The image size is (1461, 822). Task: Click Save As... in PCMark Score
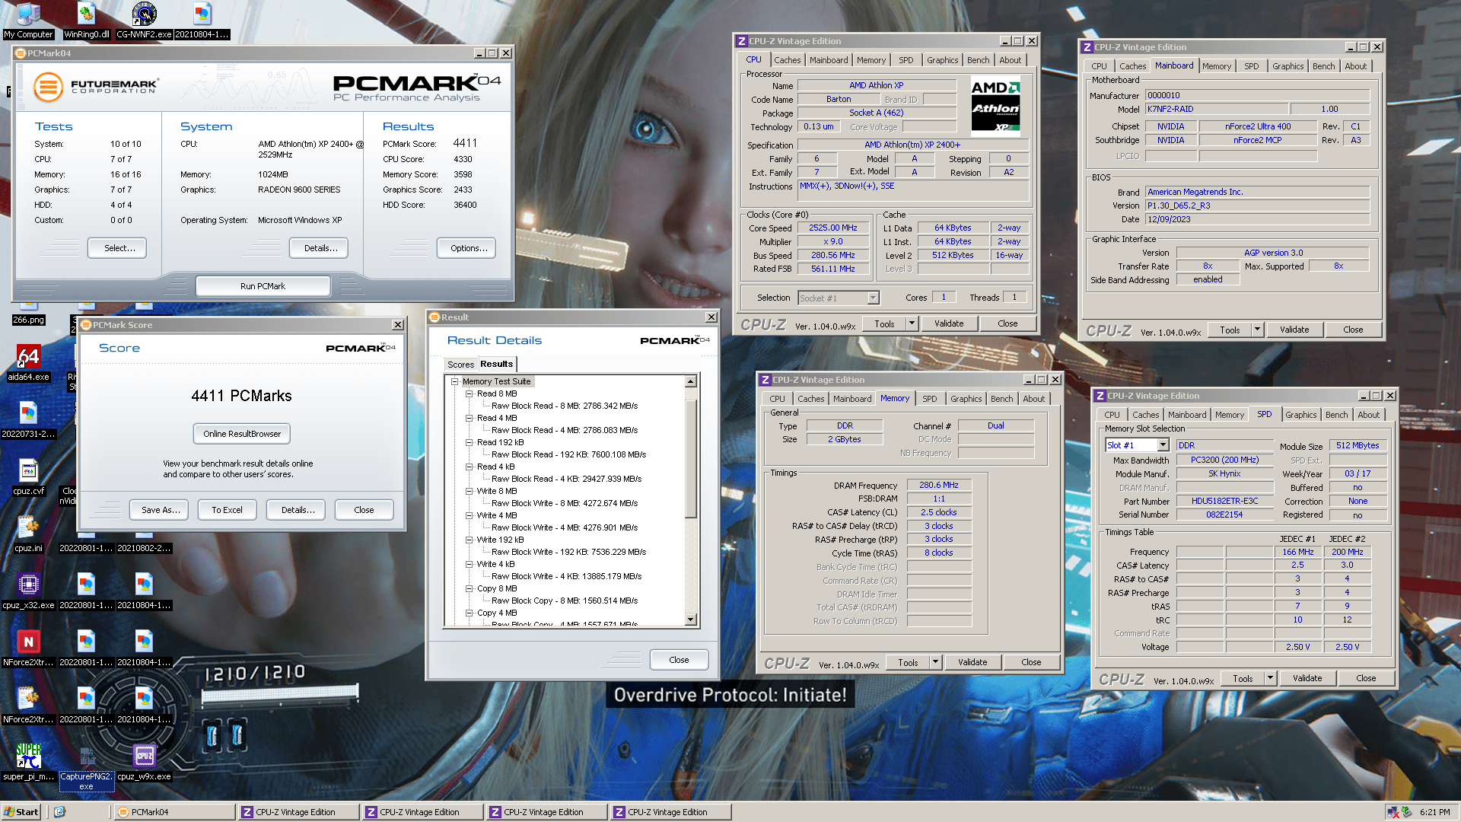(161, 510)
